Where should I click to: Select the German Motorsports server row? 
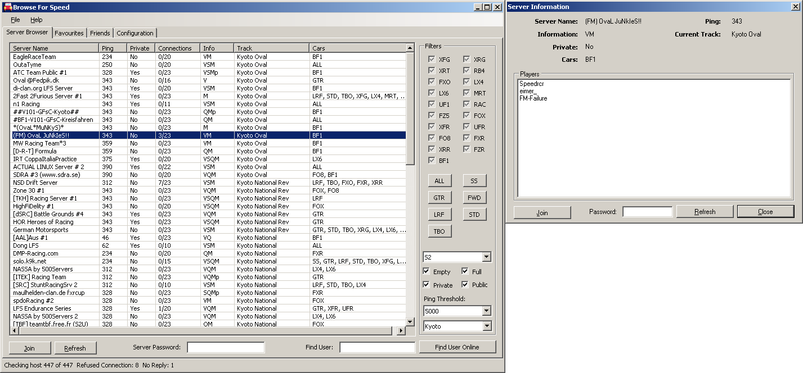(x=208, y=230)
